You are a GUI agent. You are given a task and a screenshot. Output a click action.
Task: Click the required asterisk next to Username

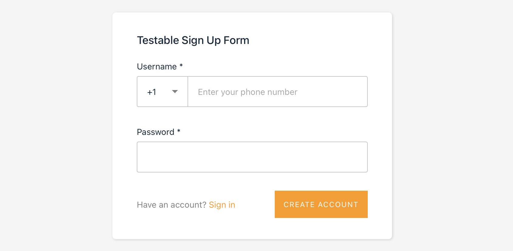[x=181, y=65]
